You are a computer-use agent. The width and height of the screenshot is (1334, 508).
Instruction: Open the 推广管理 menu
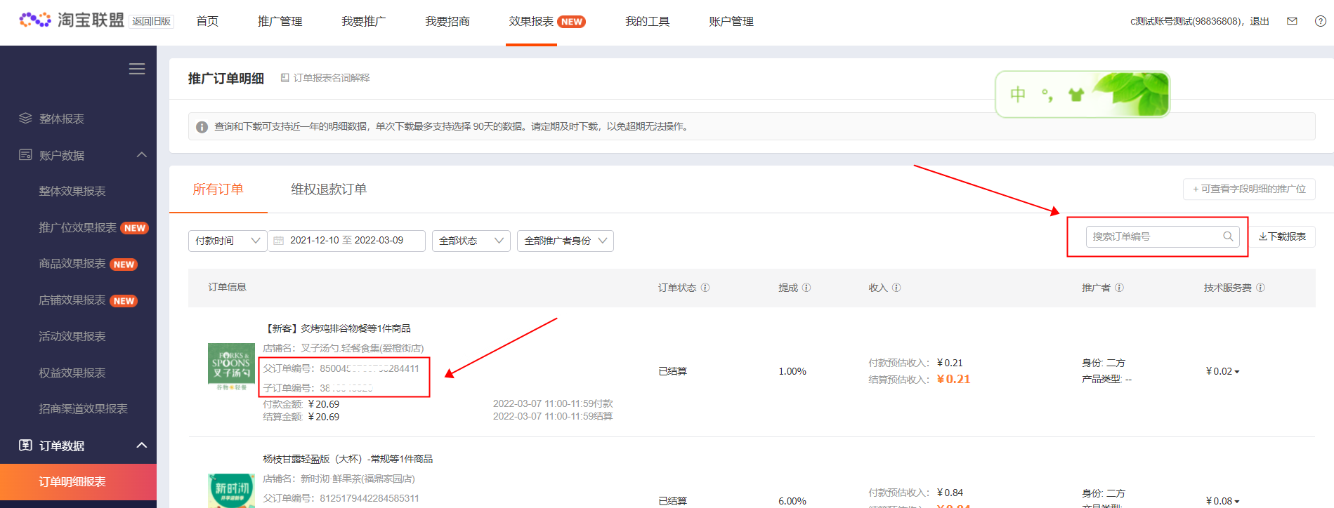click(x=280, y=21)
